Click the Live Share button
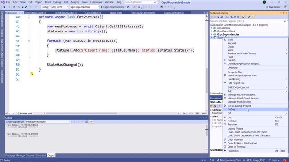Screen dimensions: 289x162 point(273,7)
